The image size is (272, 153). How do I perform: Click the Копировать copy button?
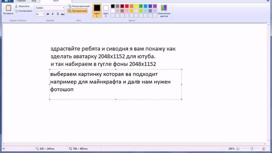(23, 11)
